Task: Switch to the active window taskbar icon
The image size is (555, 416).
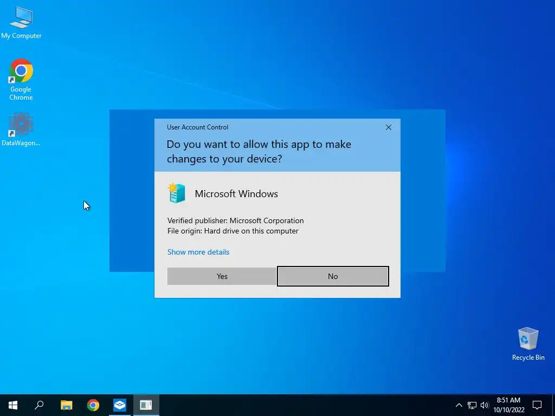Action: (146, 405)
